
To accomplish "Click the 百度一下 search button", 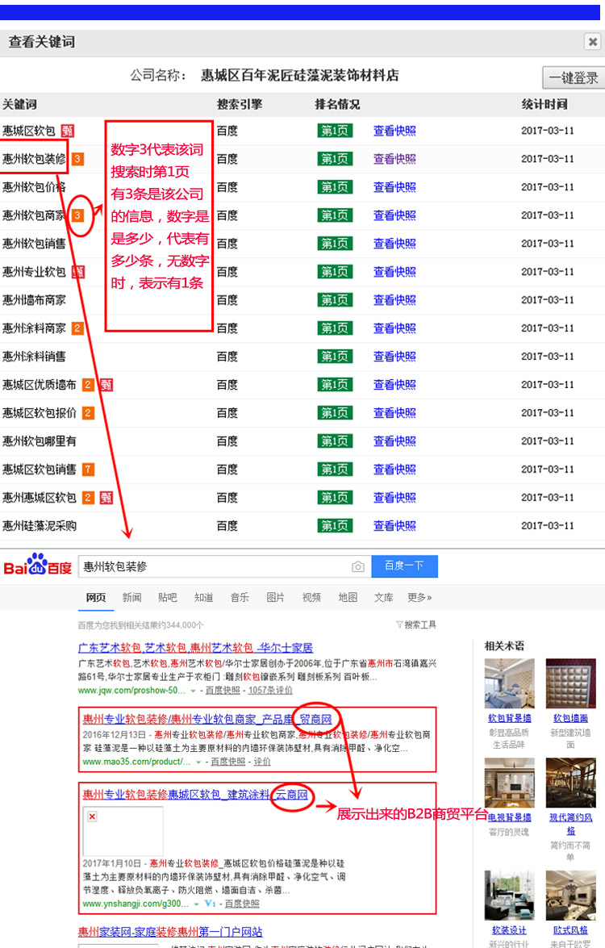I will (x=404, y=566).
